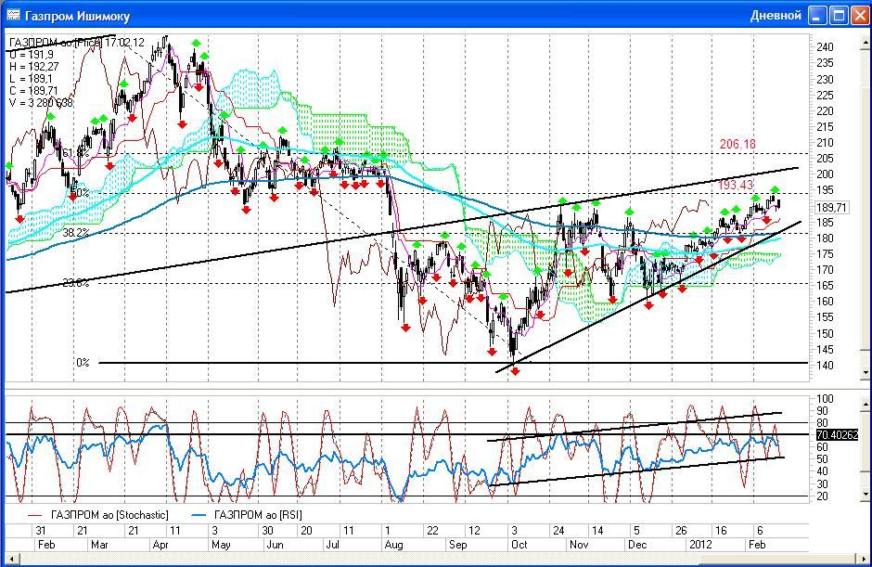Click the 'C = 189,71' close price readout
872x567 pixels.
[33, 91]
